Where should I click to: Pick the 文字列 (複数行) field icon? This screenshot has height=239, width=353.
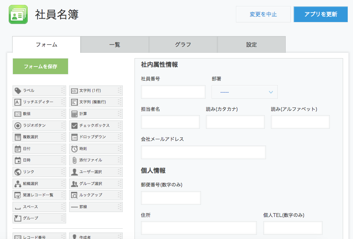[74, 102]
